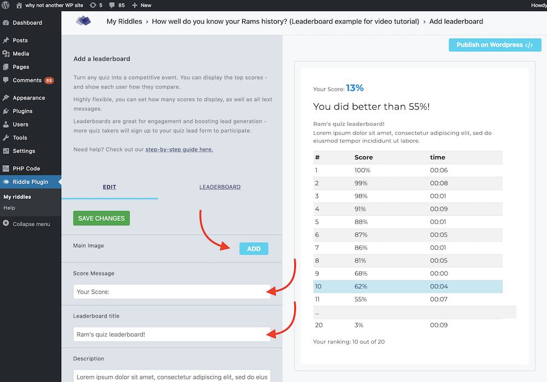Open the Appearance menu item
Screen dimensions: 547x382
coord(29,98)
